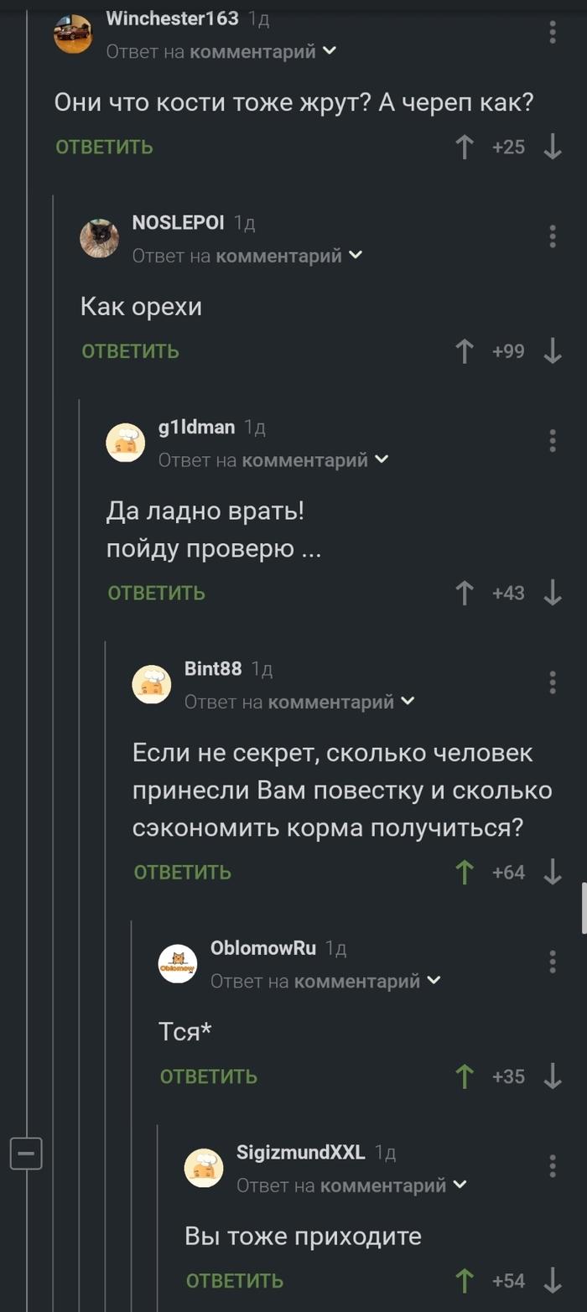
Task: Expand "Ответ на комментарий" under g1ldman
Action: point(382,459)
